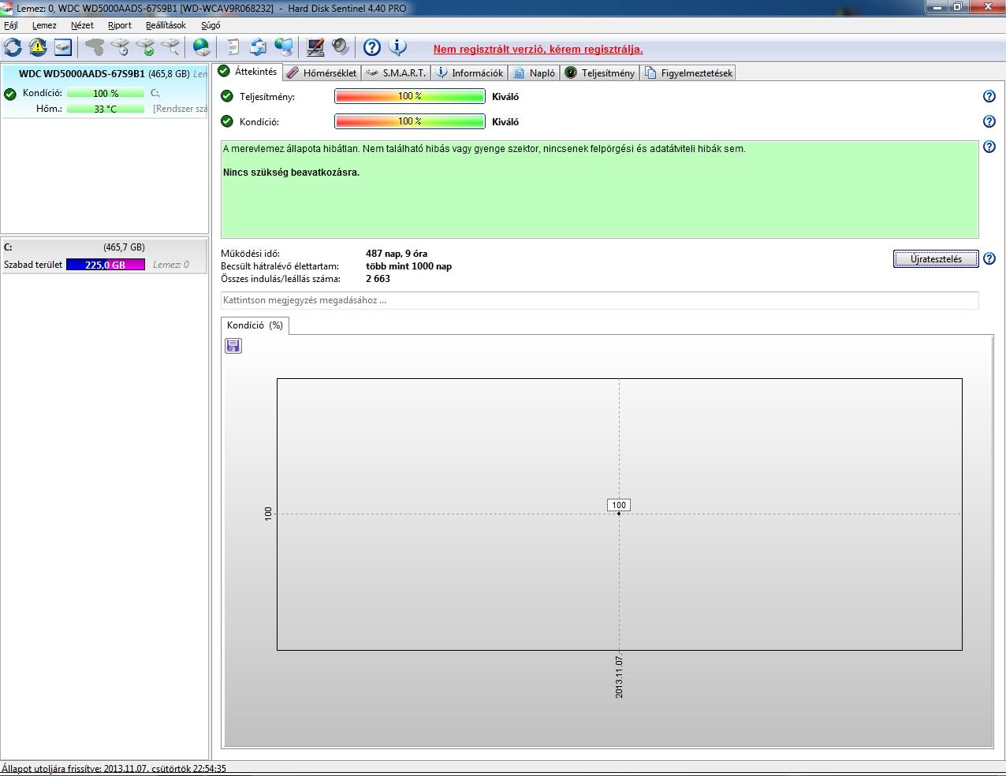Image resolution: width=1006 pixels, height=776 pixels.
Task: Click the 'Nincs szükség beavatkozásra.' text
Action: pos(291,172)
